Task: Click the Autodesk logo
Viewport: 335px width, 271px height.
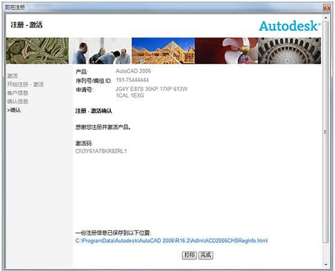Action: coord(289,26)
